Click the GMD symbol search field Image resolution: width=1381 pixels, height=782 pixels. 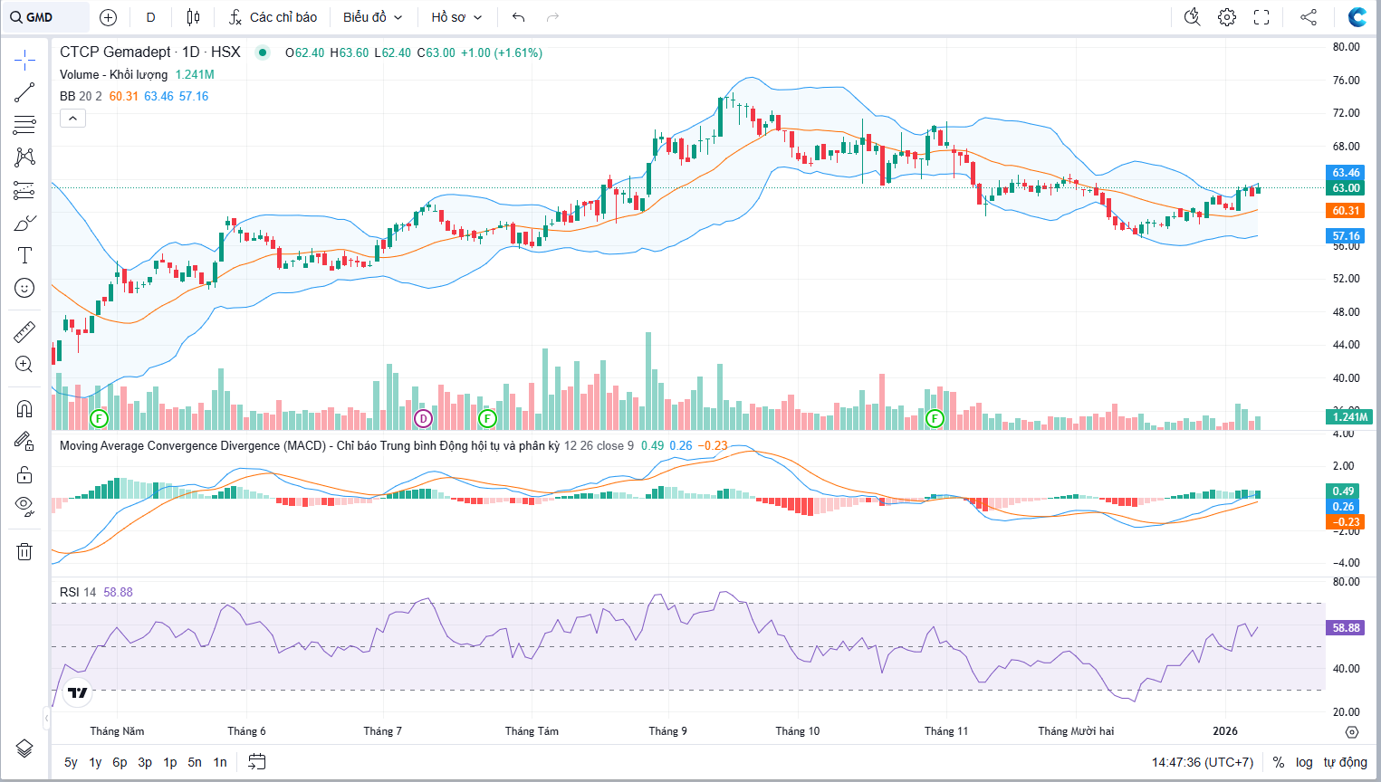point(45,17)
